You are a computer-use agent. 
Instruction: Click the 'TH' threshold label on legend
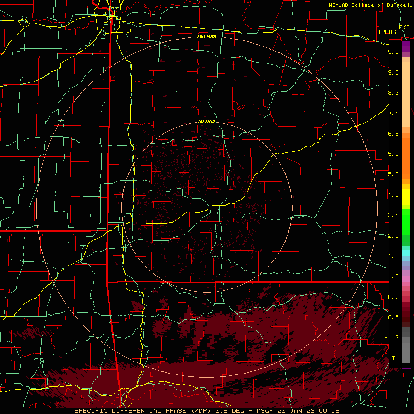point(395,358)
